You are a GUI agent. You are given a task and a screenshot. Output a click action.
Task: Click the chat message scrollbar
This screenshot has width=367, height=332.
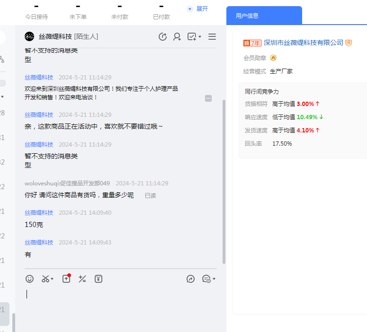(224, 180)
